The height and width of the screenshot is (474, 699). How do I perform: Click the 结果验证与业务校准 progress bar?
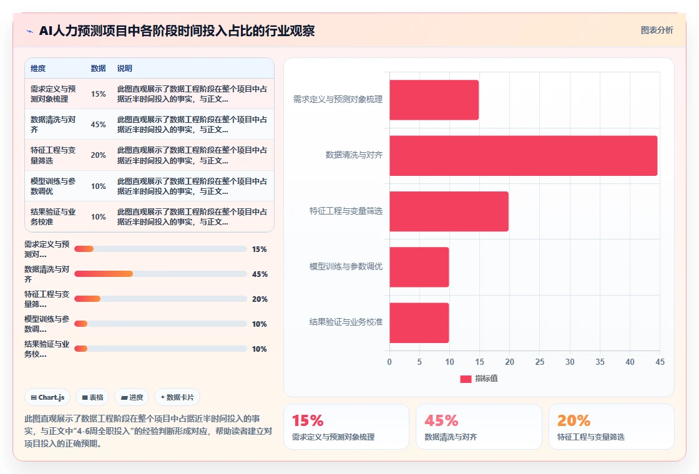[x=160, y=349]
